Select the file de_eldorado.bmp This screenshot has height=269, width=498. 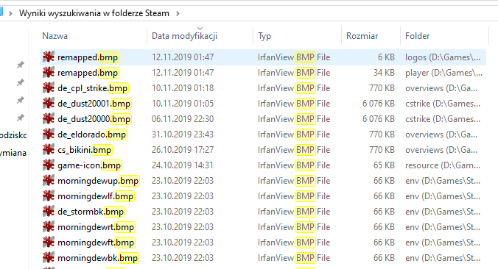[92, 134]
